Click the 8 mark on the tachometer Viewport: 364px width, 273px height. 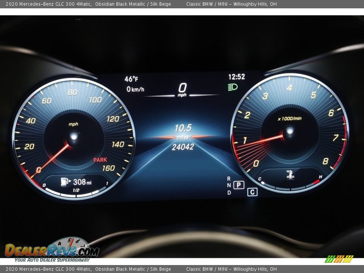(325, 161)
